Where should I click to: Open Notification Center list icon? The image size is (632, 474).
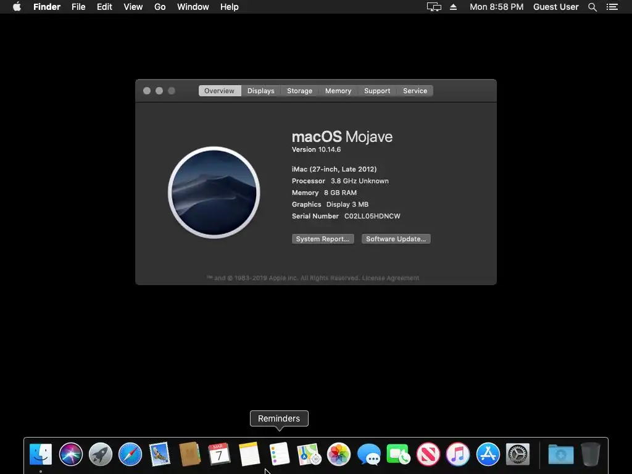612,7
